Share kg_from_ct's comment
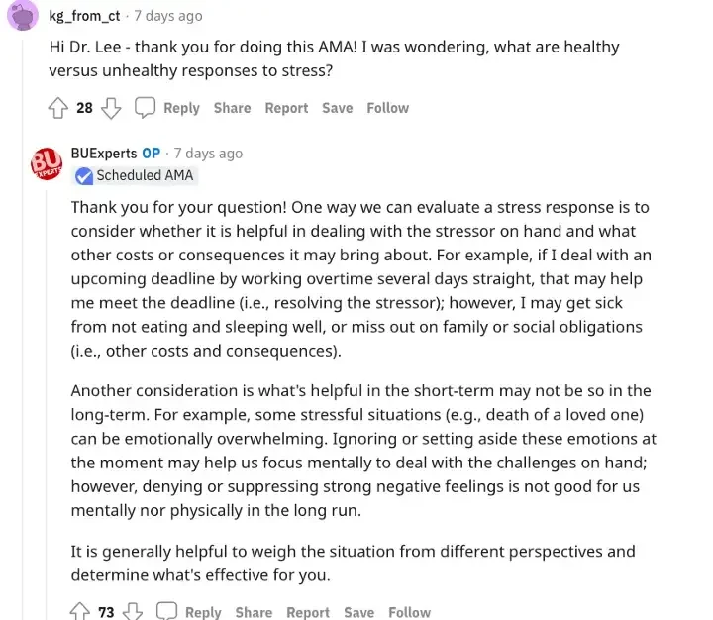This screenshot has width=713, height=620. [232, 108]
